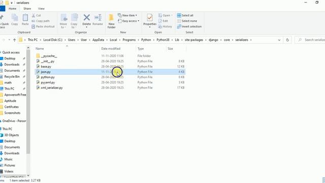Select the python.py file
The height and width of the screenshot is (183, 325).
click(x=110, y=77)
